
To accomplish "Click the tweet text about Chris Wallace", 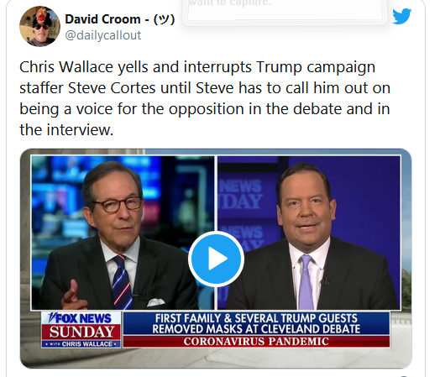I will 205,98.
